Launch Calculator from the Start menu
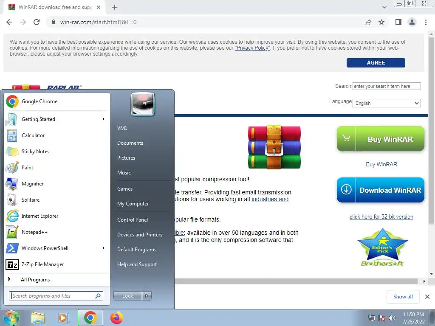This screenshot has height=326, width=435. point(57,135)
